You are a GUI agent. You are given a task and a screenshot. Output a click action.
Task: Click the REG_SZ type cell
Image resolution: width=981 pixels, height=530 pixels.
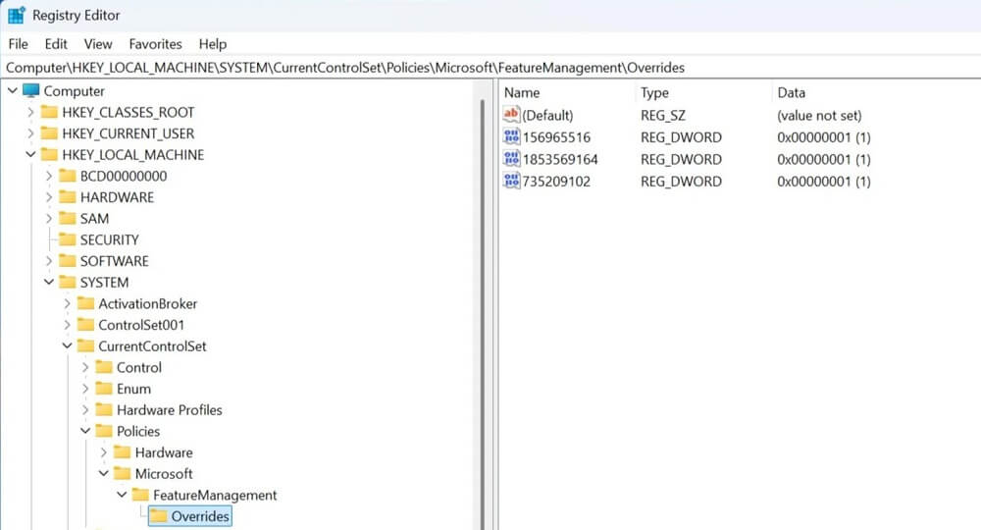point(662,115)
